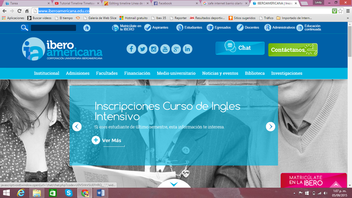Click the Ver Más link
Image resolution: width=352 pixels, height=198 pixels.
112,140
